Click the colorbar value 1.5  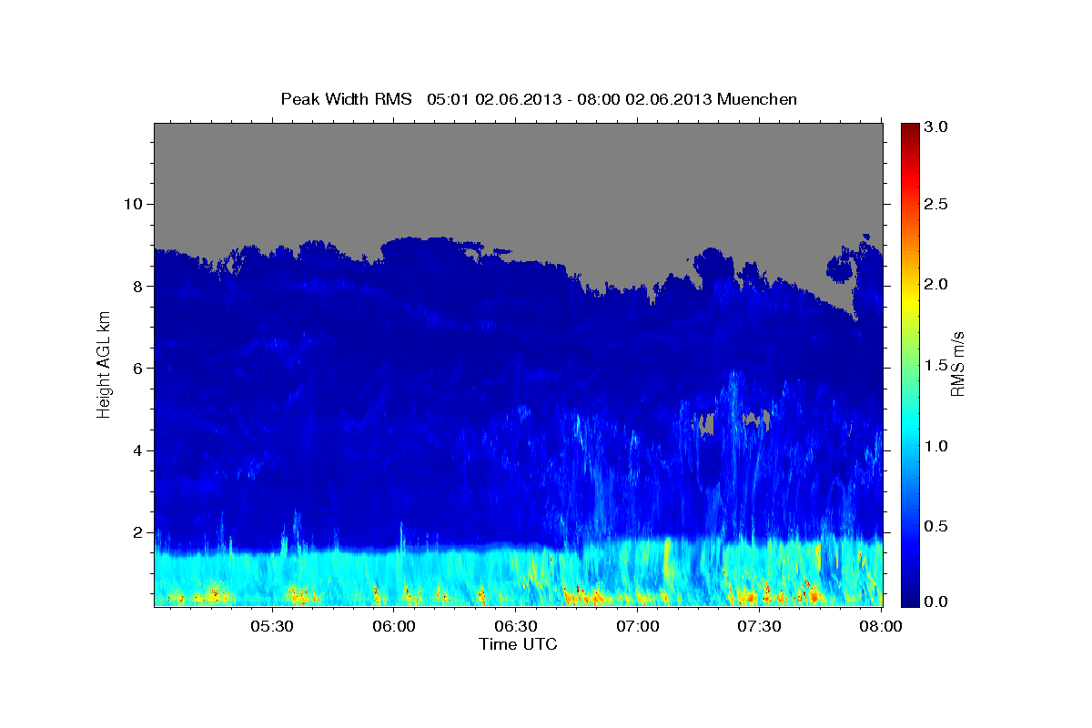936,365
